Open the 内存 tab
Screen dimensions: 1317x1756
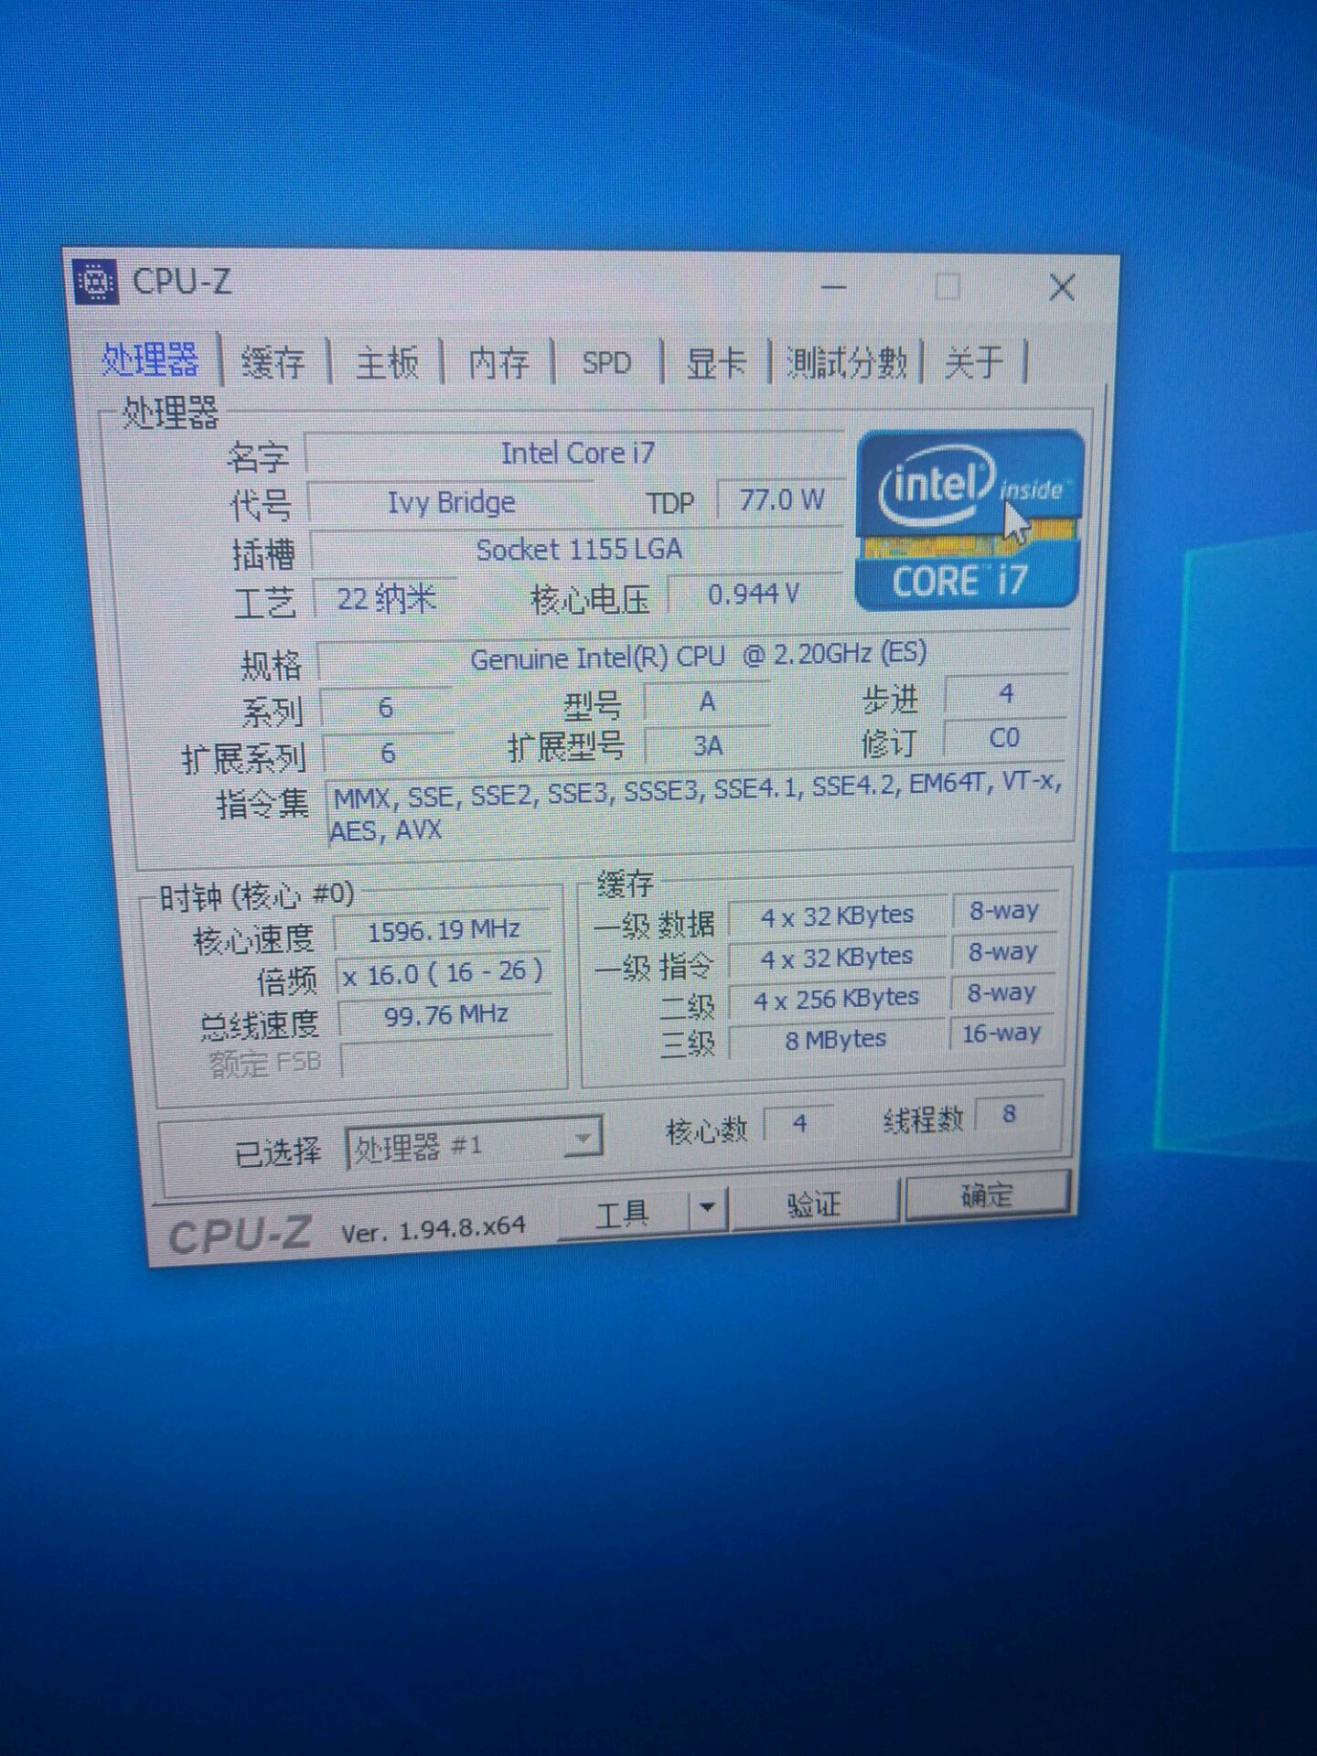(x=498, y=363)
